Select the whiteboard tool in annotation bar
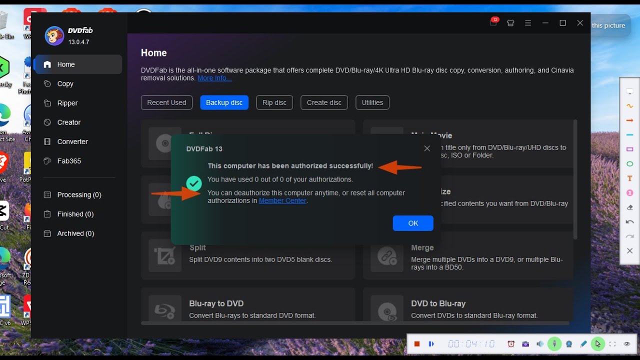Screen dimensions: 640x360 630,91
